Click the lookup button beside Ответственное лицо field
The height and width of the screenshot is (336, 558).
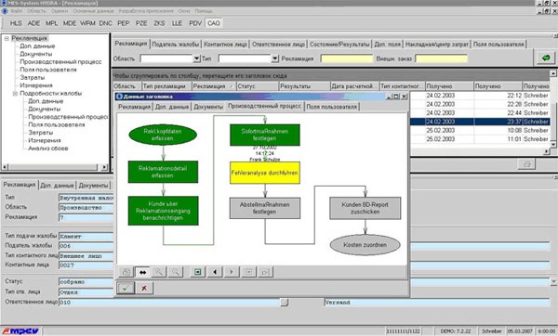284,303
